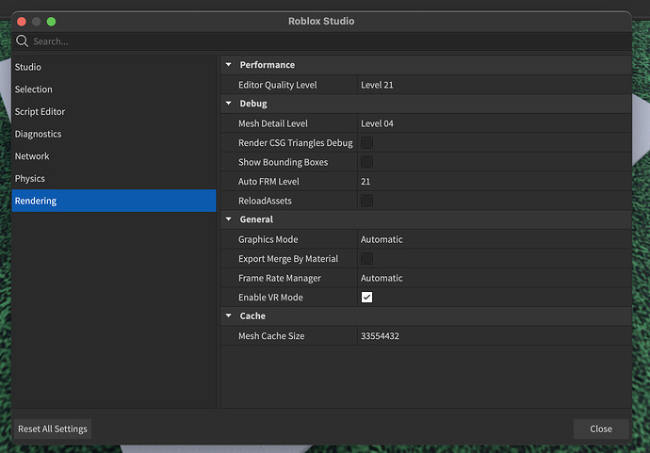Click the Mesh Detail Level label
The width and height of the screenshot is (650, 453).
click(x=273, y=123)
